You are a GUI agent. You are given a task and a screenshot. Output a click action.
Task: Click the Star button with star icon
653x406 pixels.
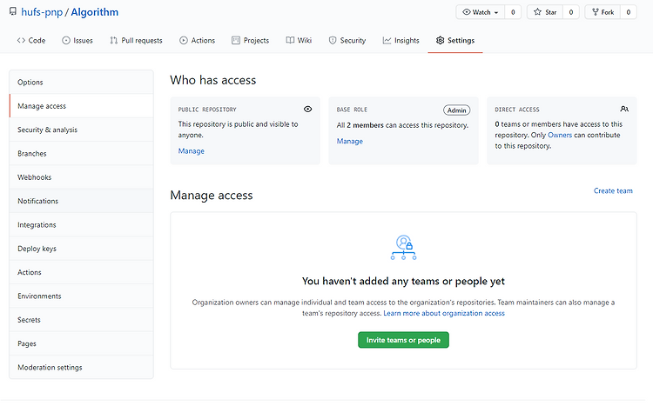(x=545, y=12)
